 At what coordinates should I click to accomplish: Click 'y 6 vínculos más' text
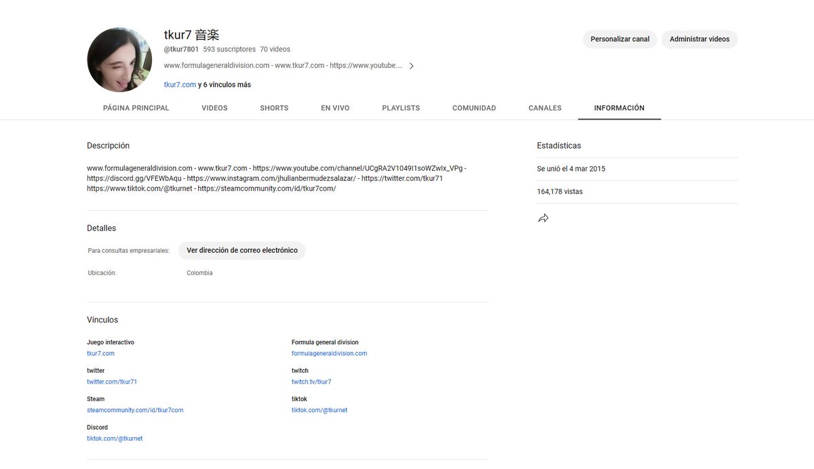[x=225, y=85]
